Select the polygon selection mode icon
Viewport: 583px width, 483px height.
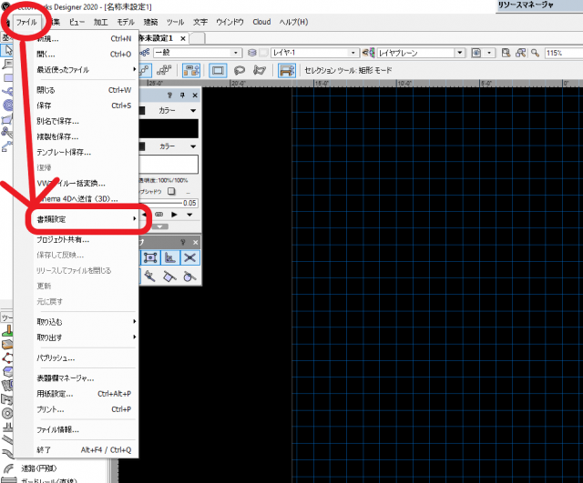click(x=261, y=71)
